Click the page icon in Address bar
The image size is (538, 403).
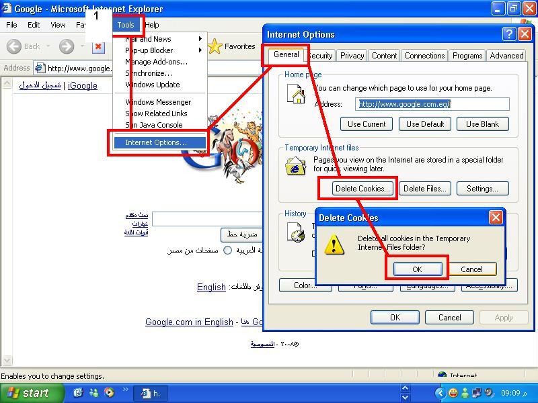pyautogui.click(x=40, y=68)
